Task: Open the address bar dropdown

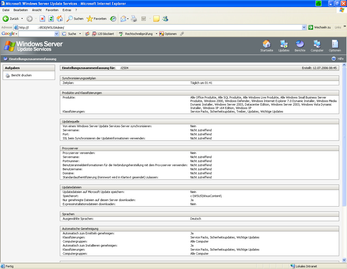Action: click(304, 27)
